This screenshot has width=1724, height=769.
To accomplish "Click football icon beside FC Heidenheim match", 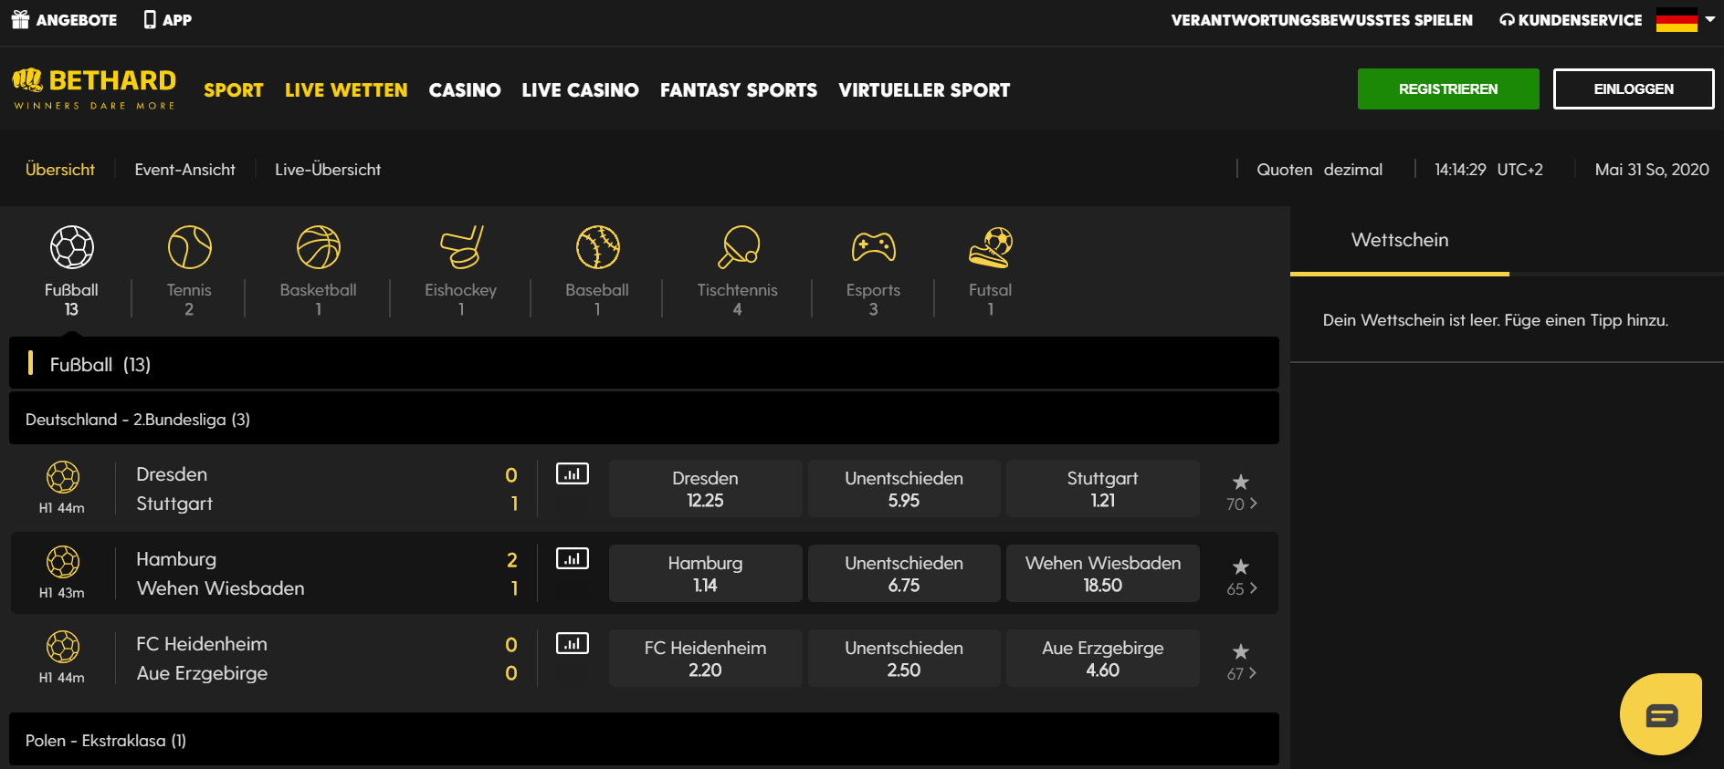I will (x=63, y=647).
